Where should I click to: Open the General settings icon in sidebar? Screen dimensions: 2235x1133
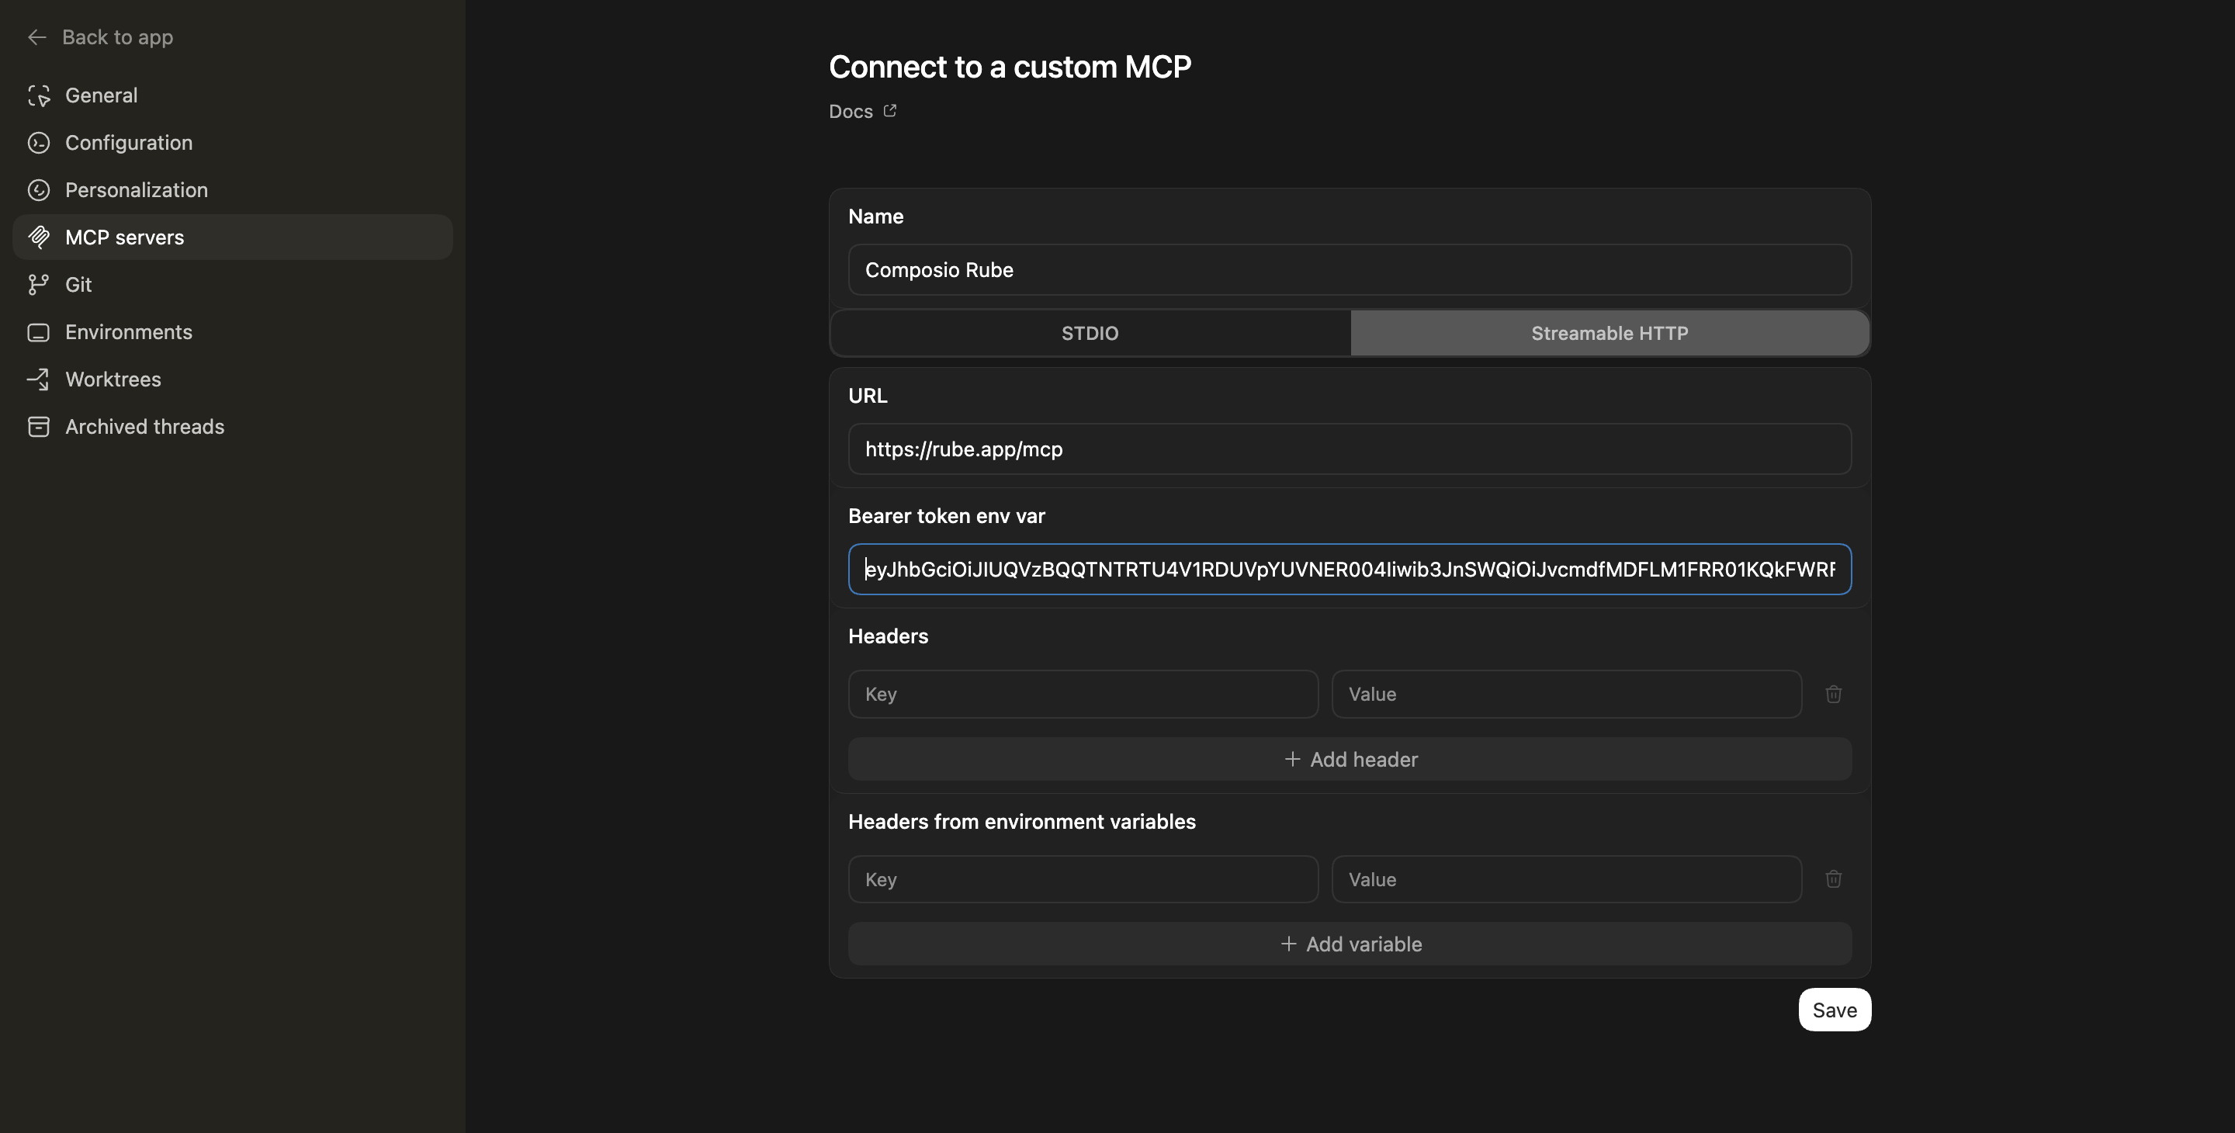coord(39,95)
